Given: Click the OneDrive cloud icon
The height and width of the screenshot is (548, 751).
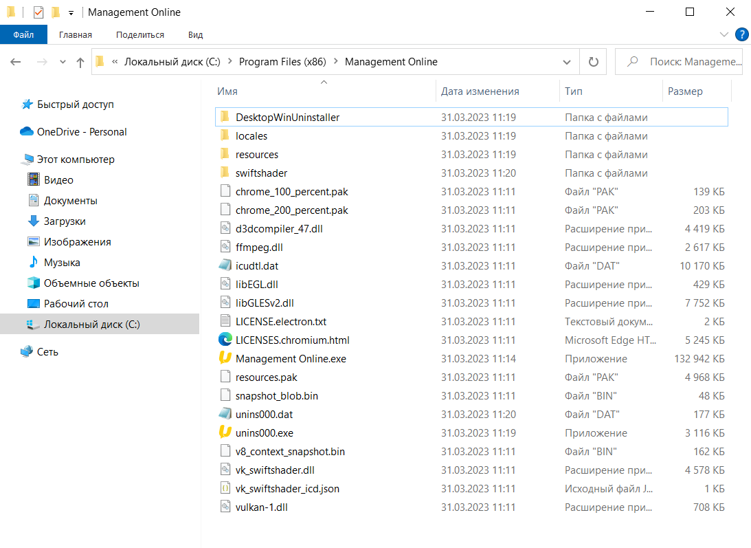Looking at the screenshot, I should 27,132.
